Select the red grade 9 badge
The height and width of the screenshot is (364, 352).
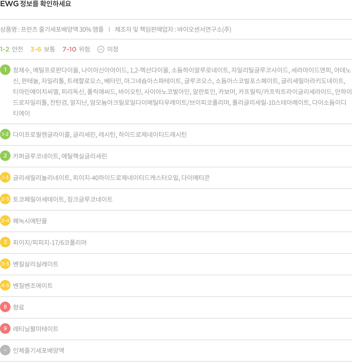[5, 328]
